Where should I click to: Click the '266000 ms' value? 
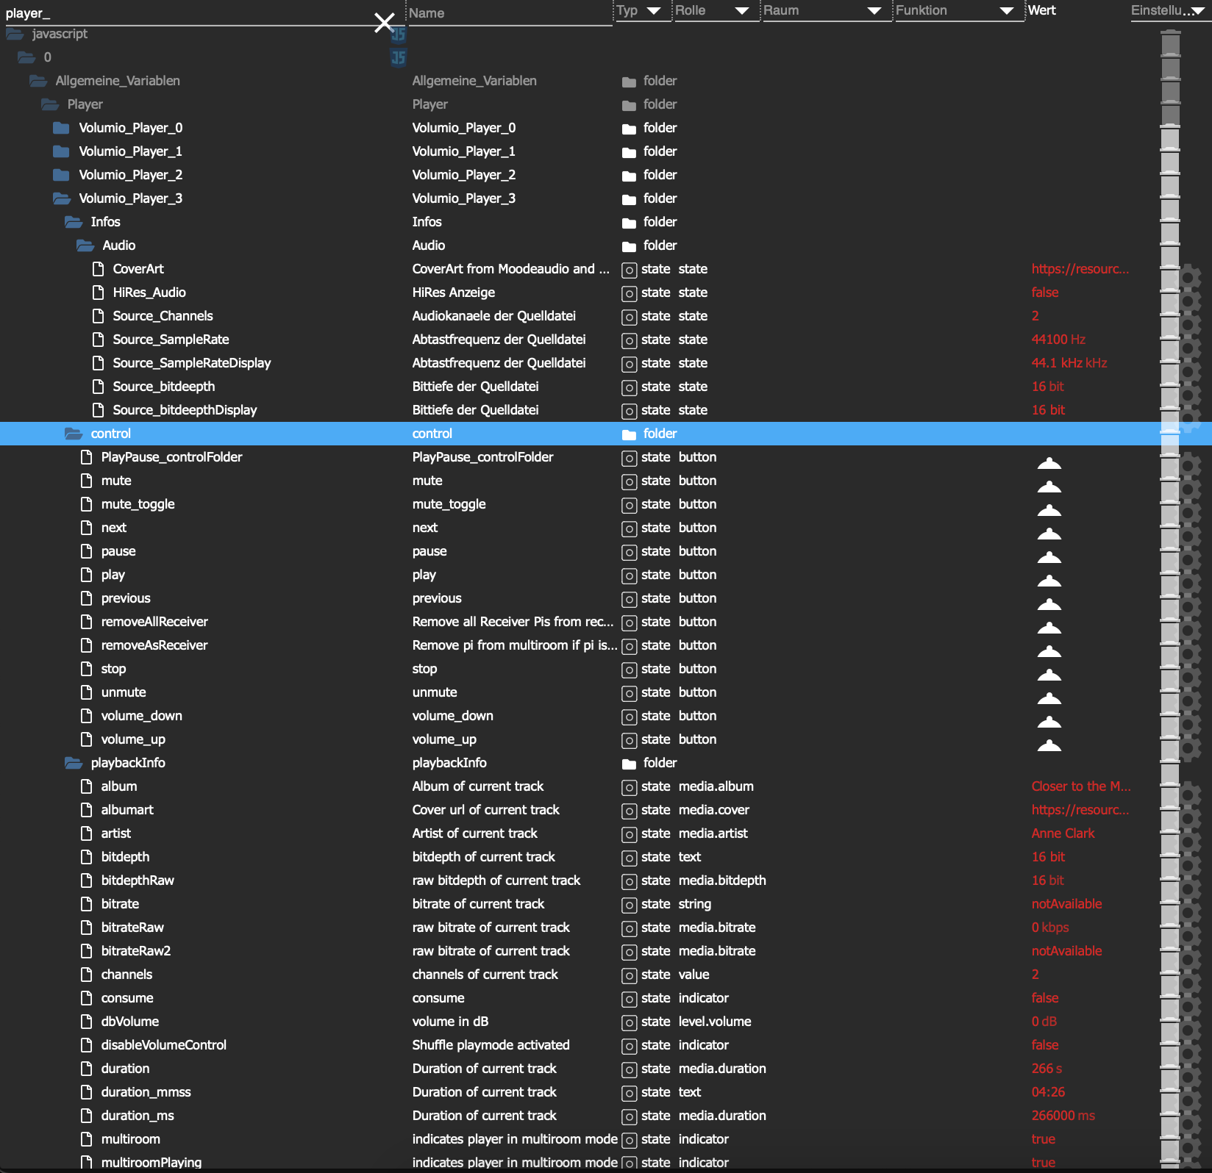tap(1063, 1116)
